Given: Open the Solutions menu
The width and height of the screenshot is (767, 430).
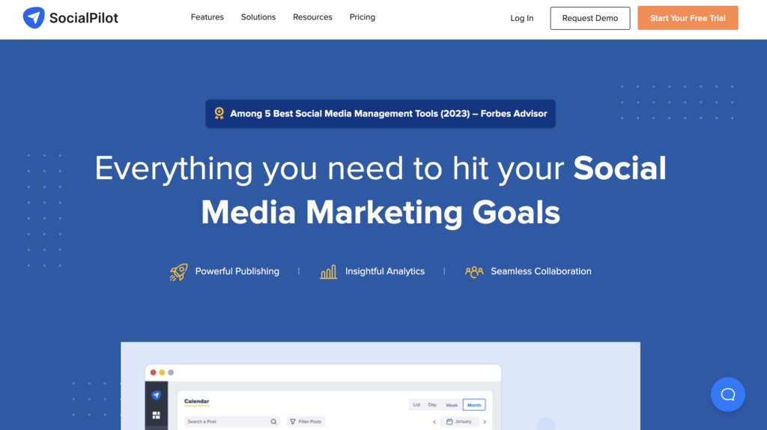Looking at the screenshot, I should click(258, 17).
